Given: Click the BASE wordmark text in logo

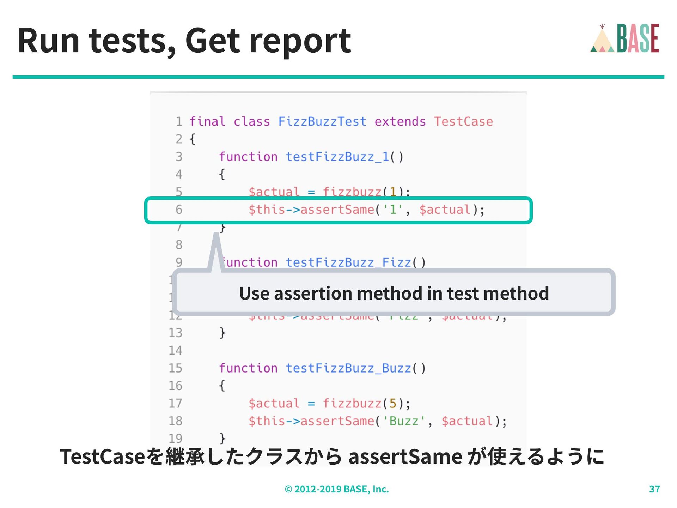Looking at the screenshot, I should pyautogui.click(x=638, y=38).
